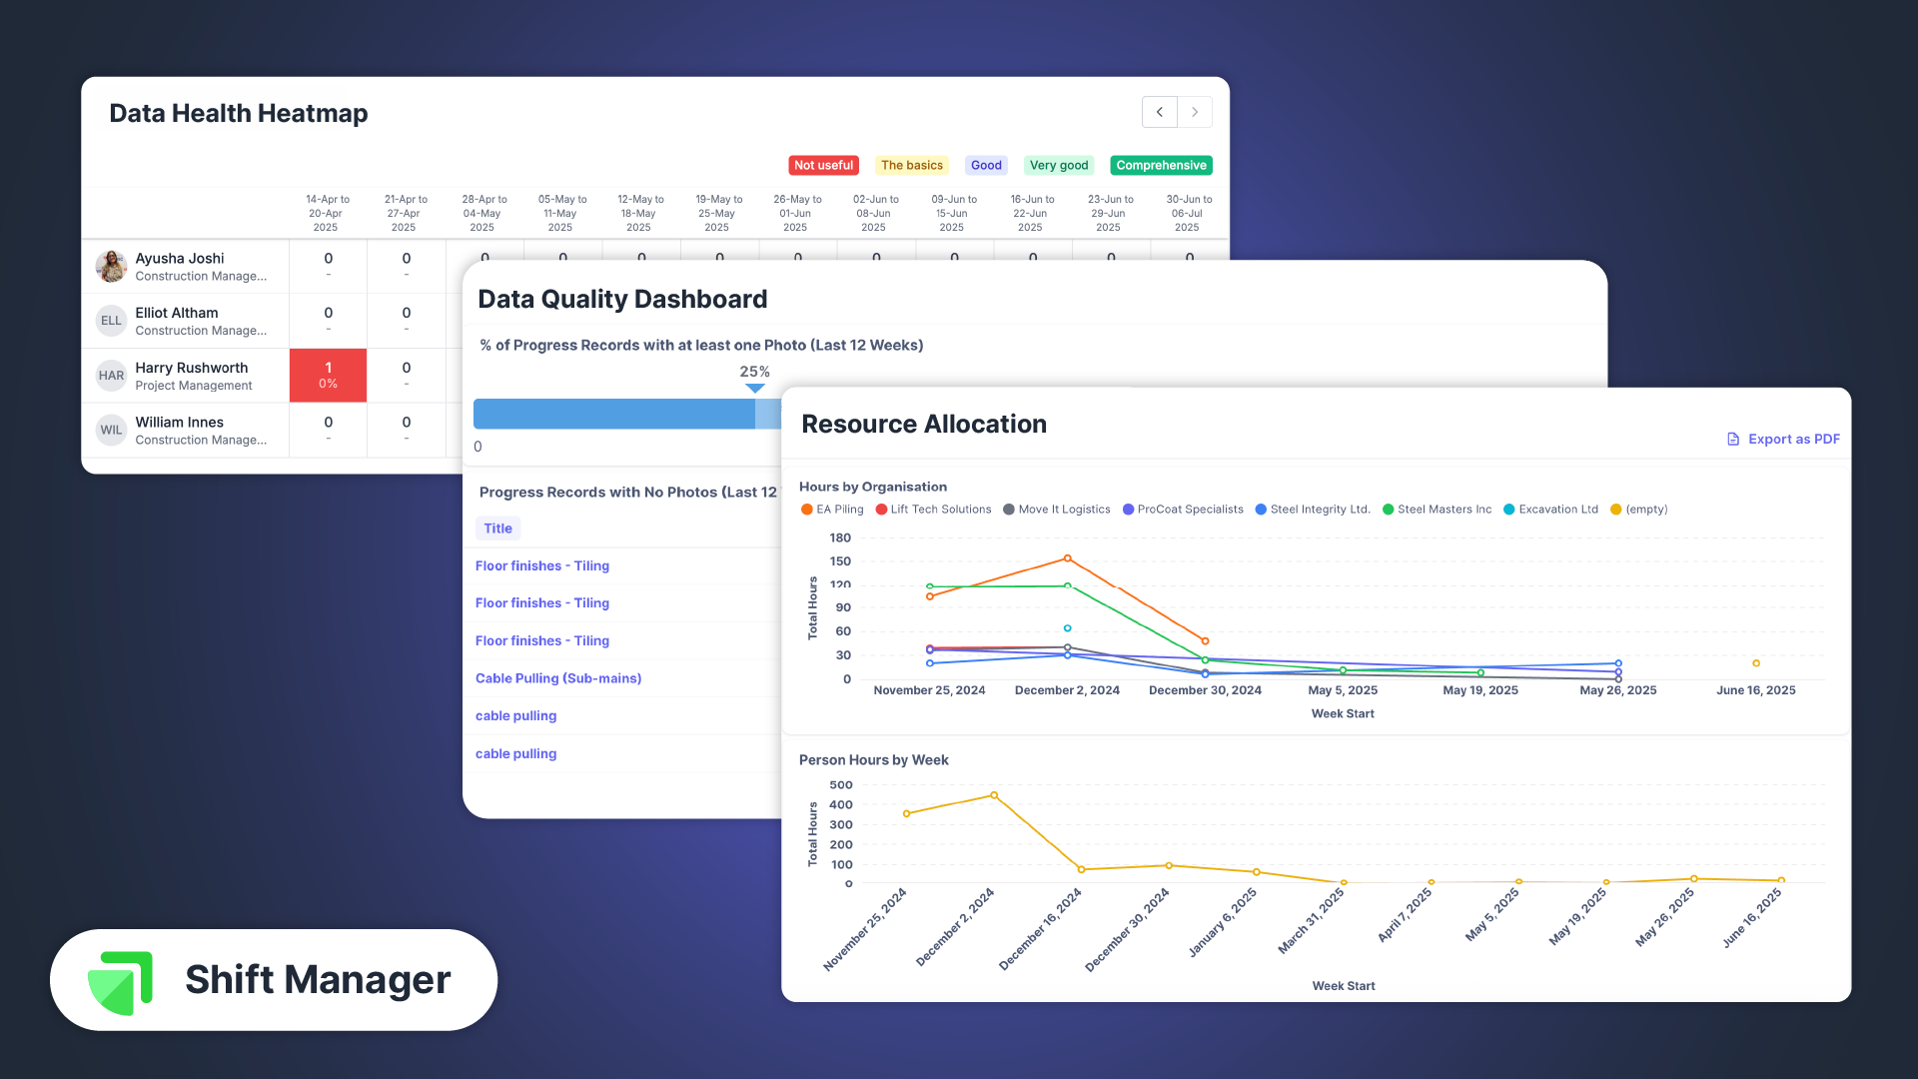1918x1079 pixels.
Task: Click Ayusha Joshi's profile photo
Action: 111,266
